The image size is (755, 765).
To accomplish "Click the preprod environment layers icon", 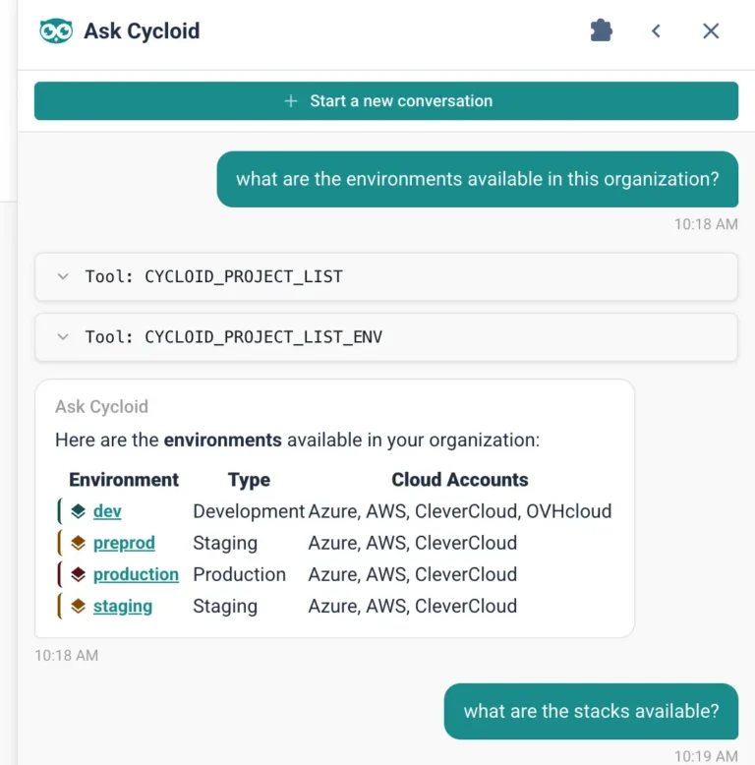I will [78, 543].
